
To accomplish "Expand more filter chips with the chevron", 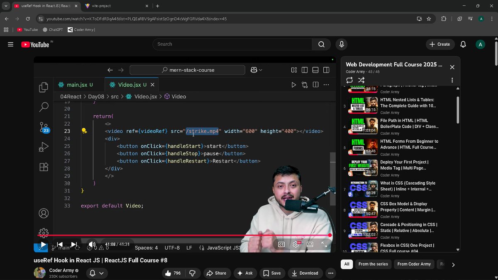I will coord(453,264).
